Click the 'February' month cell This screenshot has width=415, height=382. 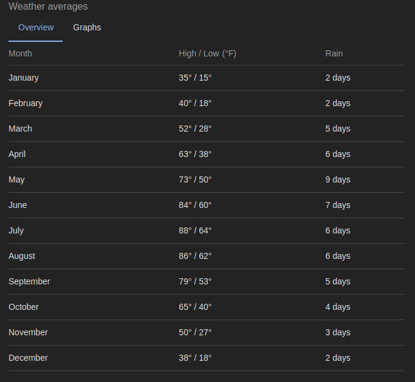26,103
